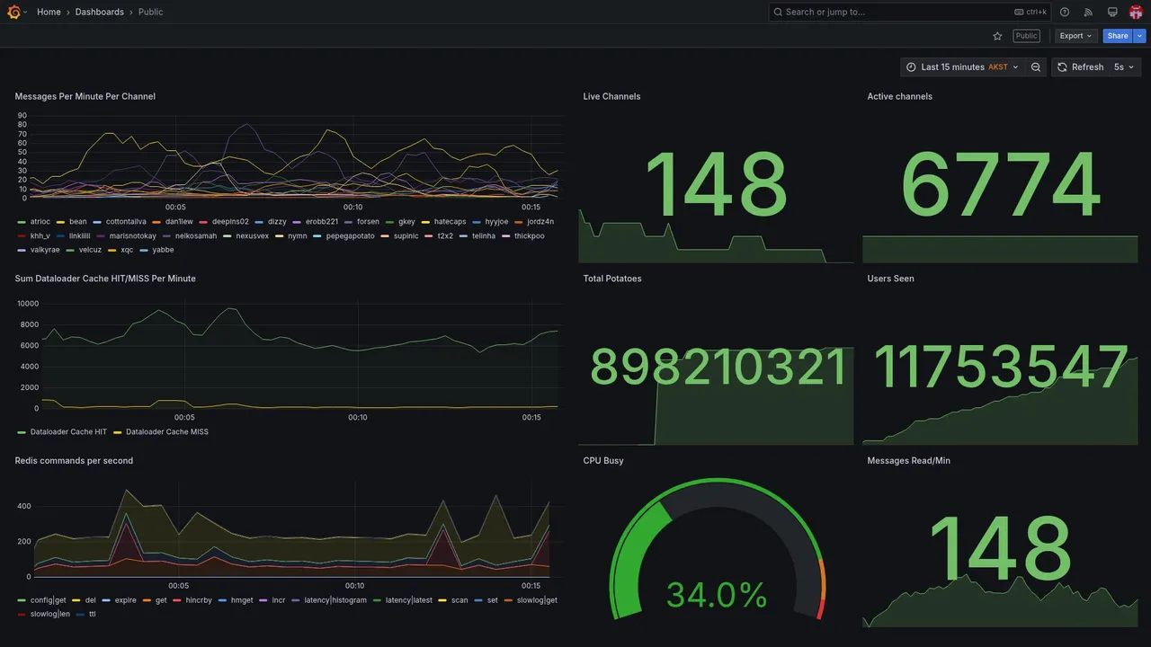Open the news RSS feed icon
This screenshot has width=1151, height=647.
tap(1088, 12)
